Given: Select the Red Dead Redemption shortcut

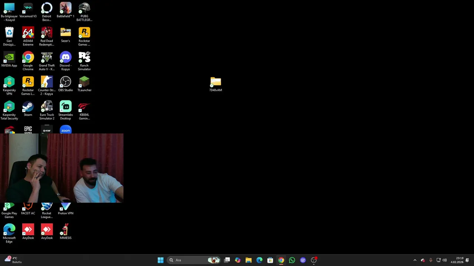Looking at the screenshot, I should pyautogui.click(x=47, y=37).
